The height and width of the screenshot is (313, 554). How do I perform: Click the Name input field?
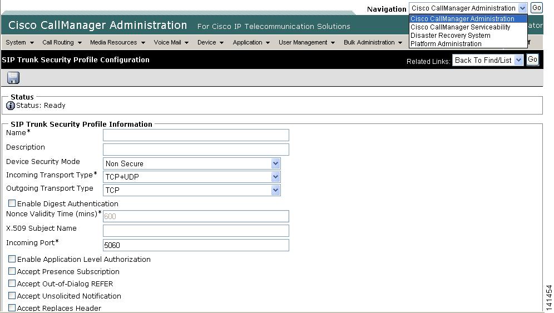tap(196, 135)
